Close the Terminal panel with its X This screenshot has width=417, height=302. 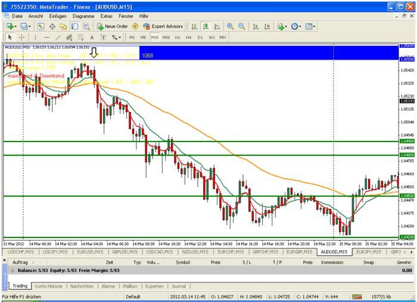tap(4, 259)
